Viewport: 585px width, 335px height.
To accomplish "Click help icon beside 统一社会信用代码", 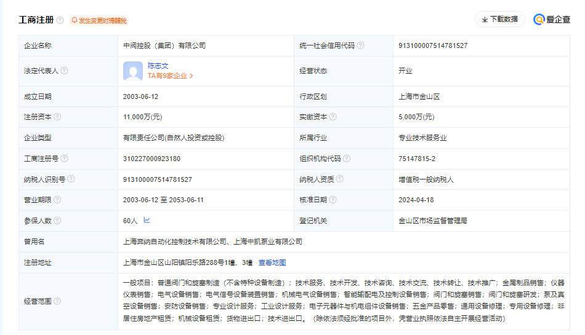I will [360, 45].
